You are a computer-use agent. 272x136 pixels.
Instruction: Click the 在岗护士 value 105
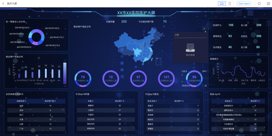pos(231,25)
